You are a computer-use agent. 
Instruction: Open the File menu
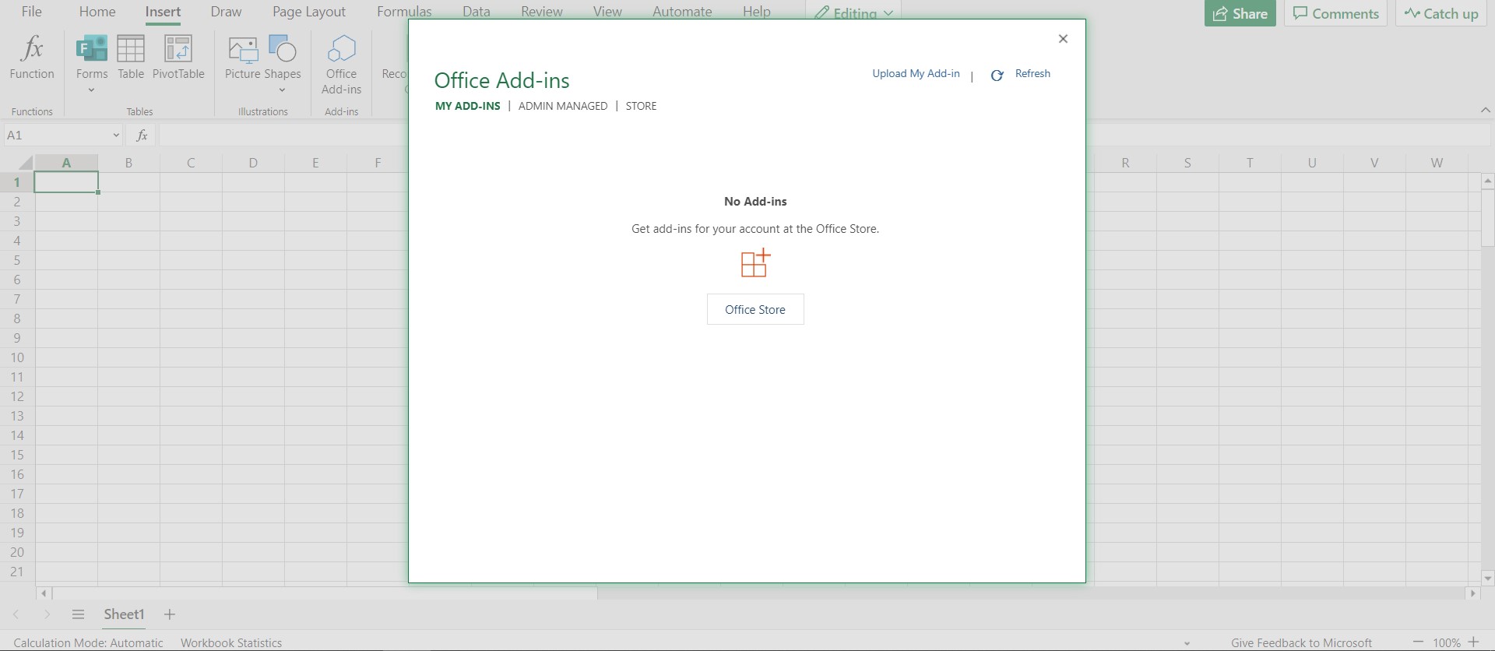tap(32, 12)
